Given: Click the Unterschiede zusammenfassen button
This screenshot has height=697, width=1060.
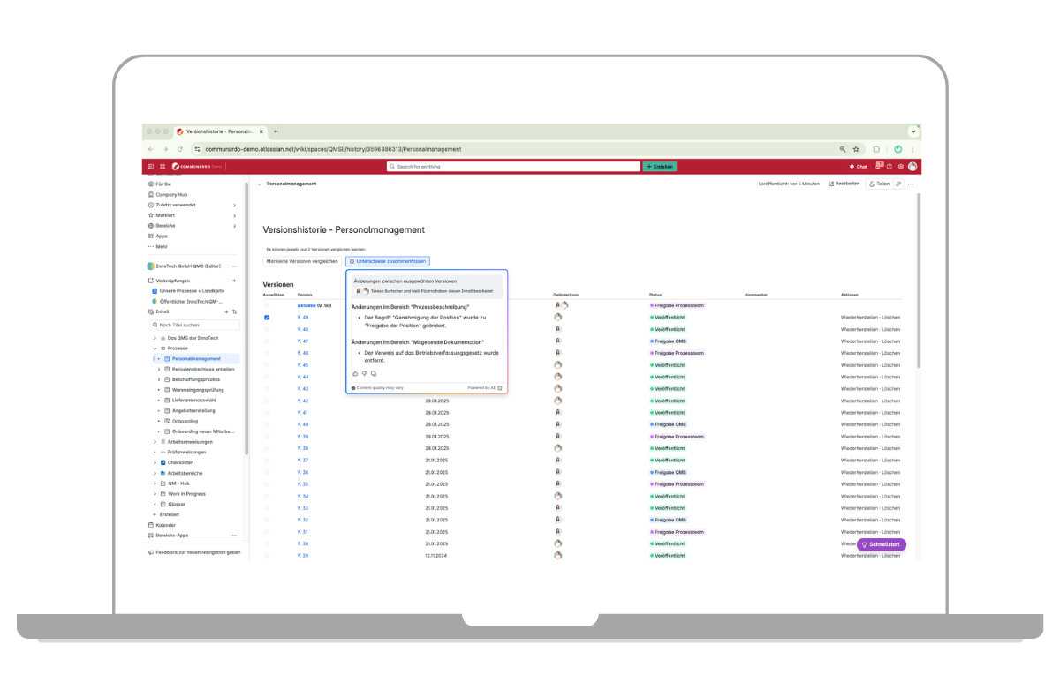Looking at the screenshot, I should (388, 261).
